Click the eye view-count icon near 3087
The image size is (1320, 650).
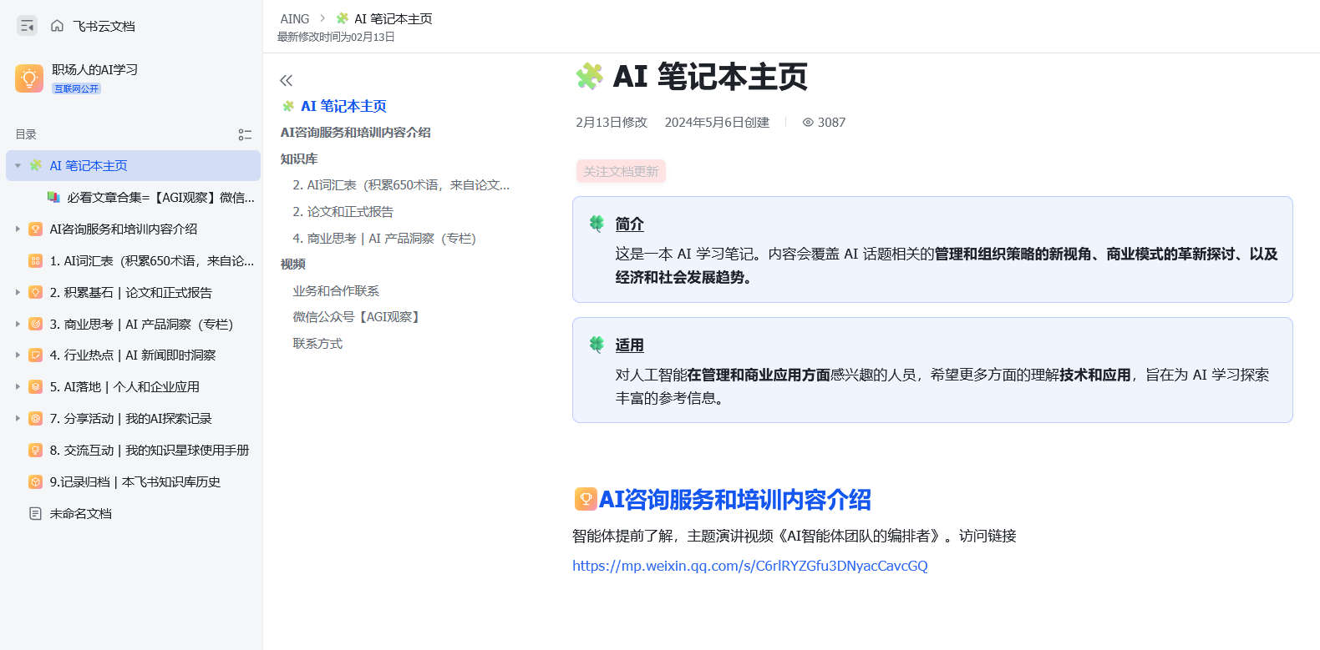pos(808,122)
